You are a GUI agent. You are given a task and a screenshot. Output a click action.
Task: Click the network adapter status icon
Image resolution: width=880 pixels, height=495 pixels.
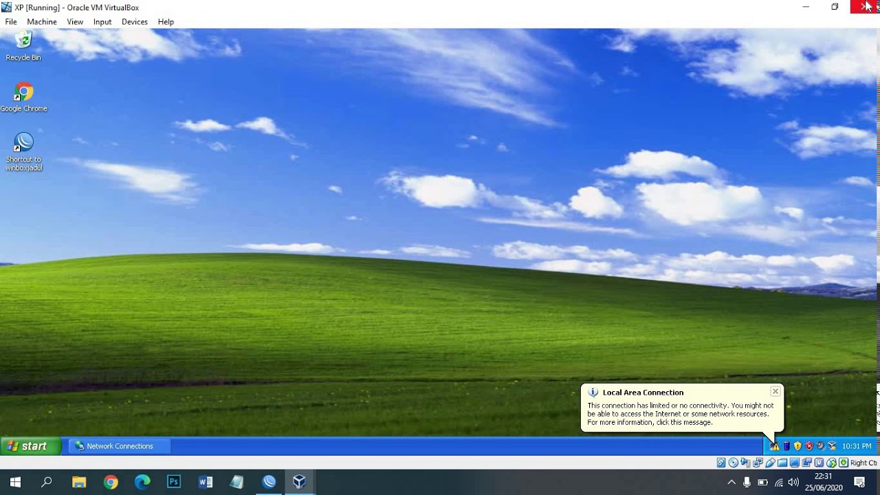tap(758, 463)
